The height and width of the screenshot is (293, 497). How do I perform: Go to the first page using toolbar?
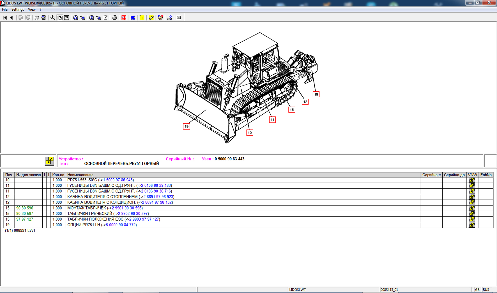5,18
